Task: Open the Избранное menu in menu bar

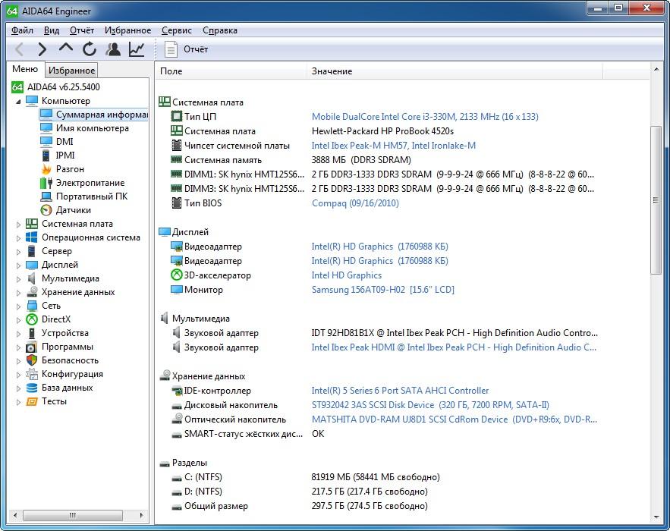Action: pyautogui.click(x=127, y=30)
